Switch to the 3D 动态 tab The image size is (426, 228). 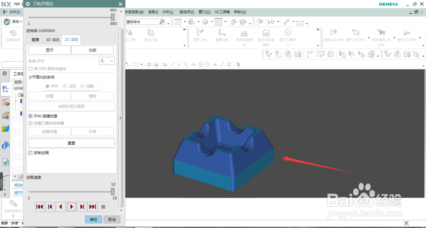(x=52, y=40)
